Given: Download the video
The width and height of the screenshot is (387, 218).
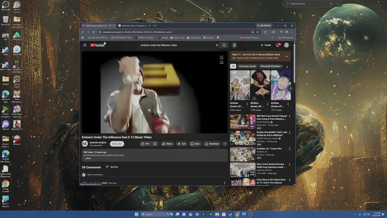Looking at the screenshot, I should 212,144.
